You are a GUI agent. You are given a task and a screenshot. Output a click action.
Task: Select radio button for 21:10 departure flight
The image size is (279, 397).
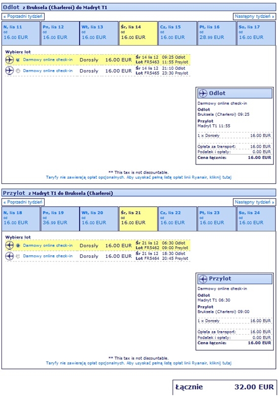coord(18,71)
